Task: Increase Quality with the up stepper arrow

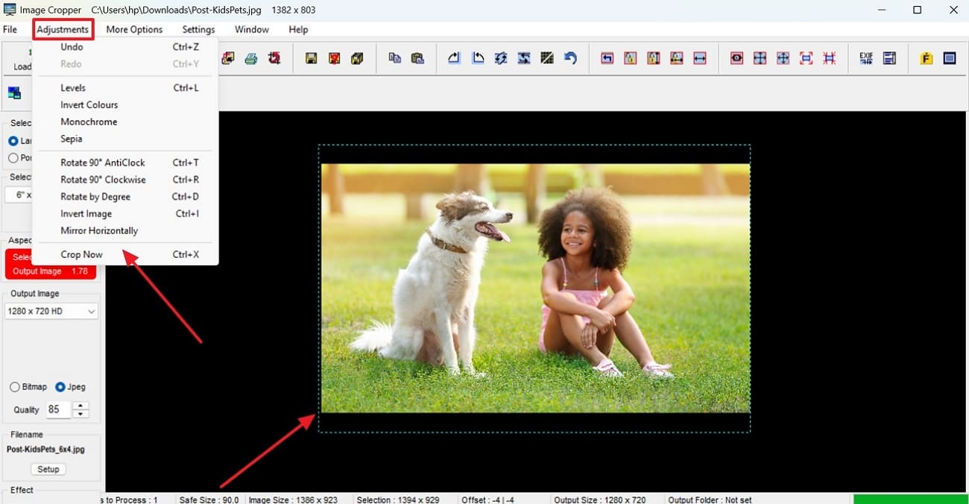Action: pos(81,406)
